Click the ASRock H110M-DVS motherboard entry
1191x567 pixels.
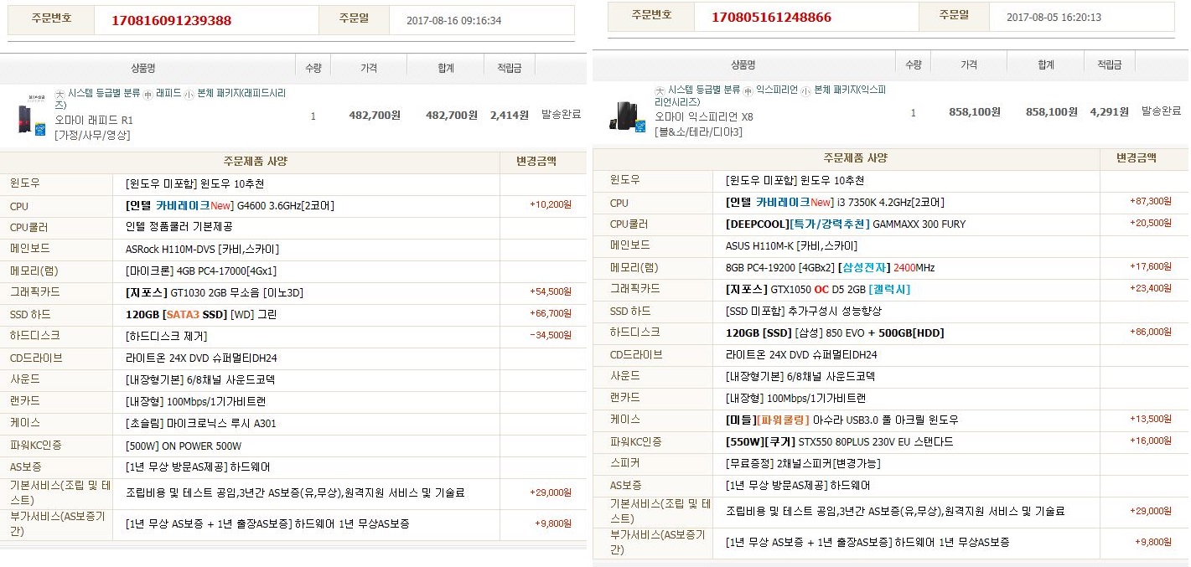[x=202, y=249]
